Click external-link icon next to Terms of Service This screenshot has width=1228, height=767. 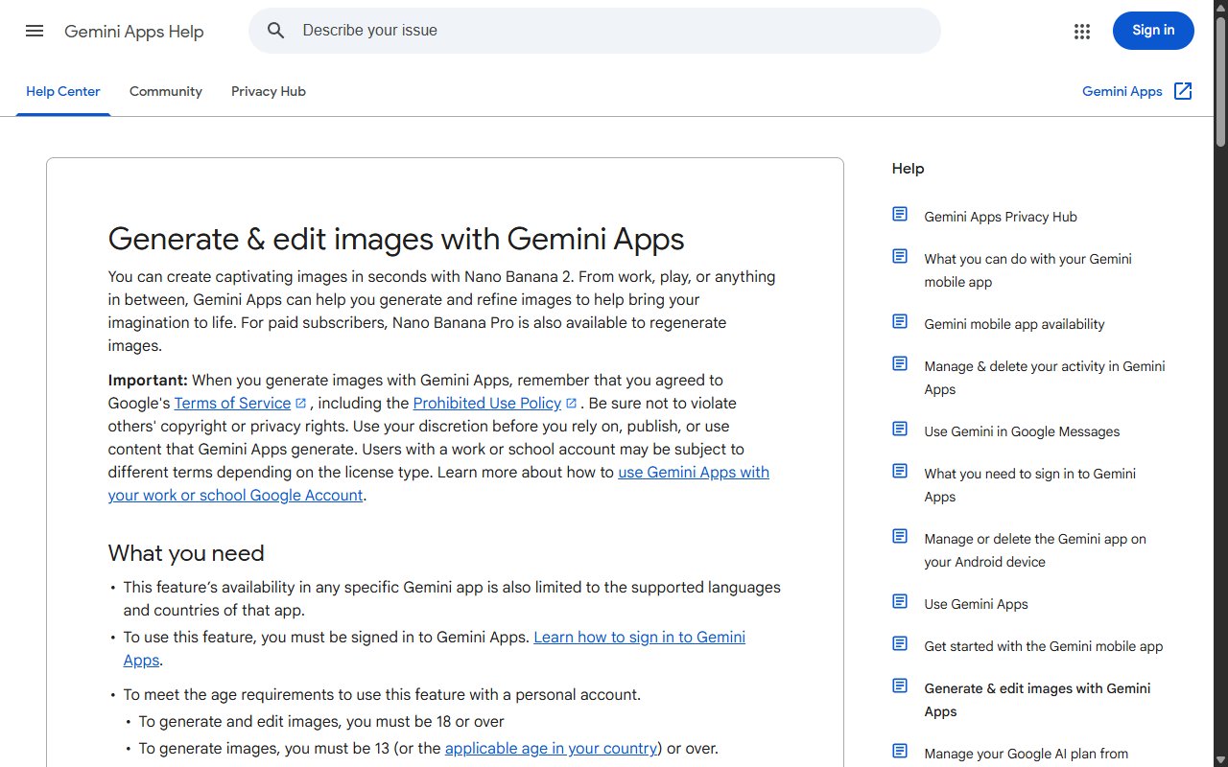tap(301, 404)
